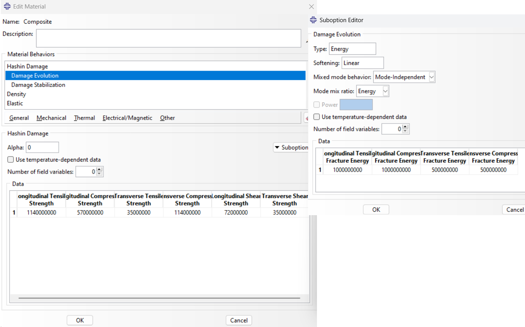The height and width of the screenshot is (327, 525).
Task: Select Damage Stabilization behavior
Action: coord(156,85)
